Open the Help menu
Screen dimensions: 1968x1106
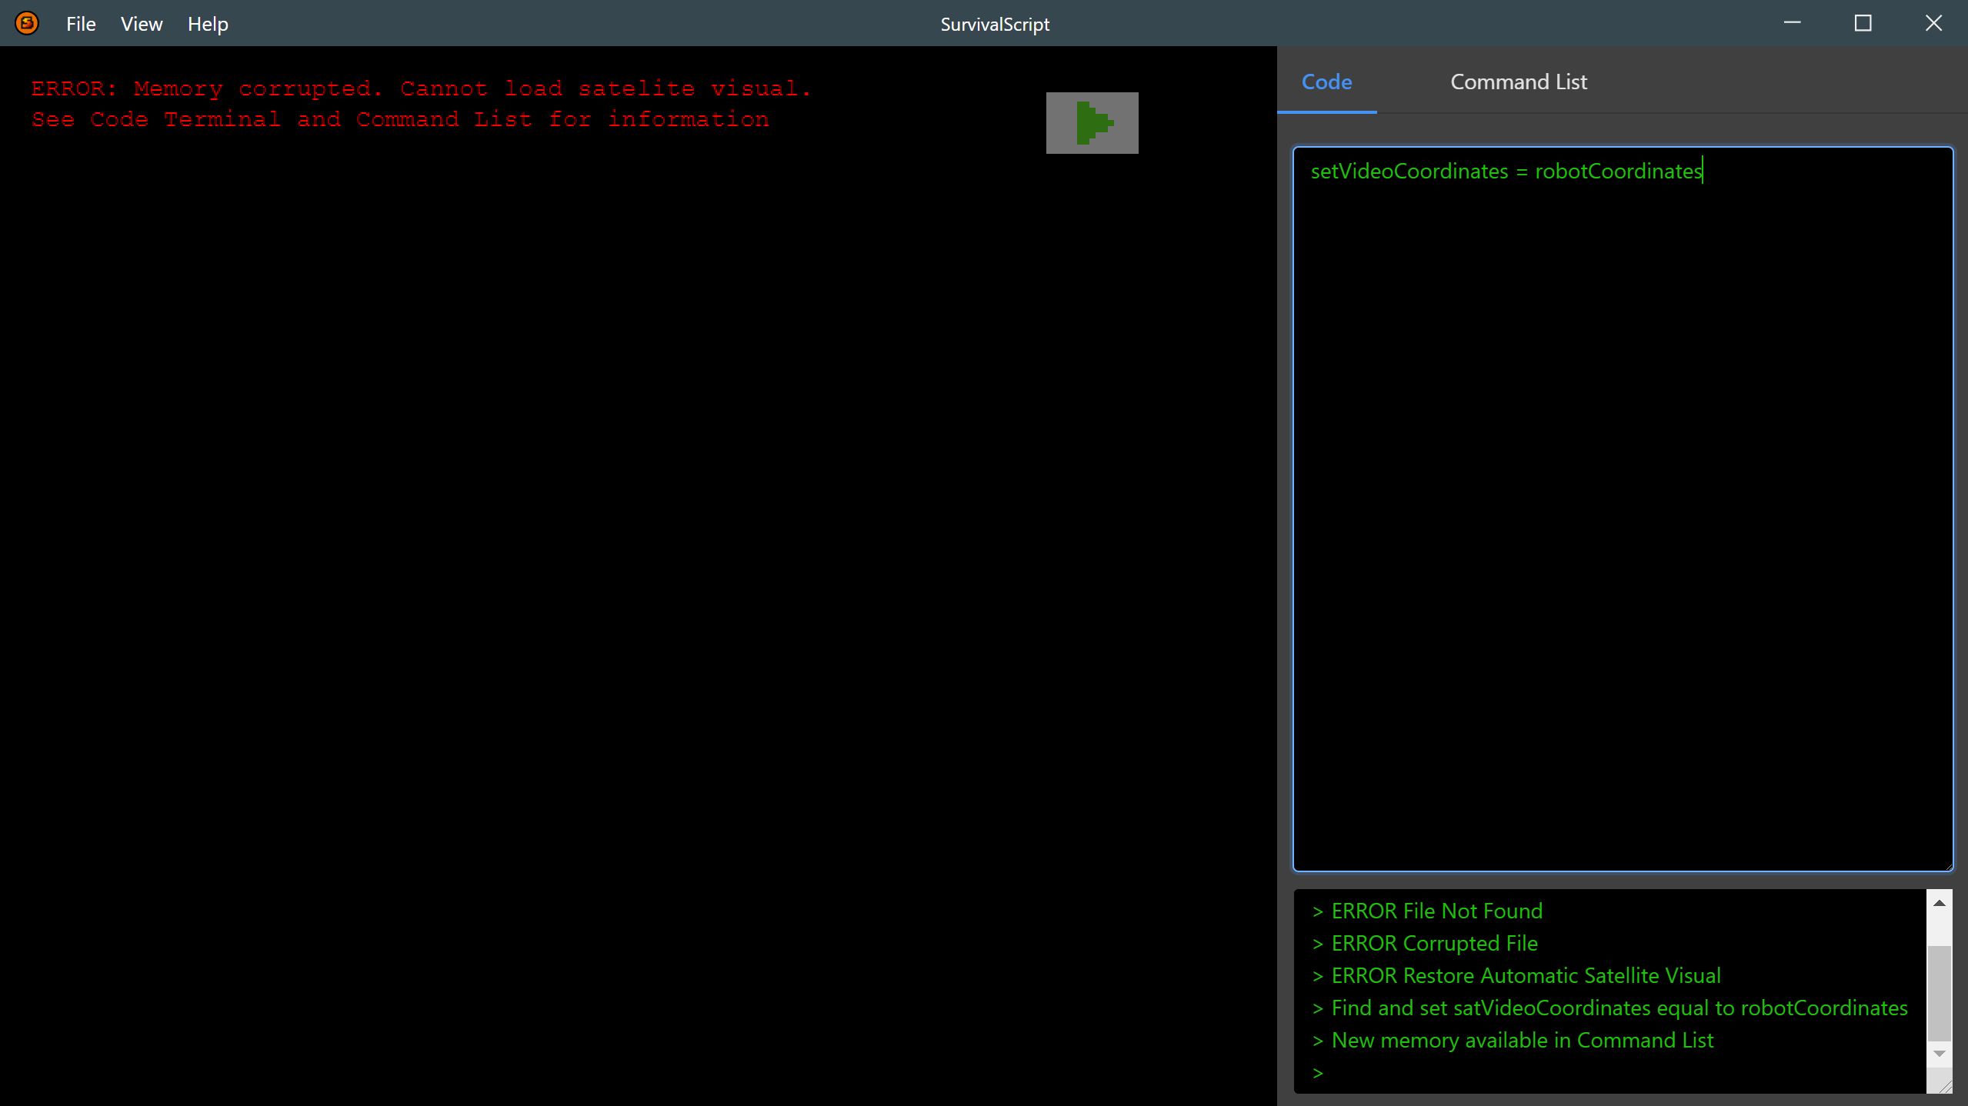(x=208, y=24)
